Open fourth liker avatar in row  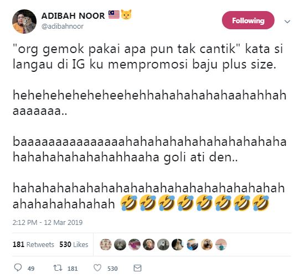tap(149, 245)
